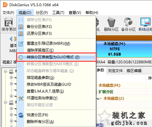Screen dimensions: 152x127
Task: Click the backup partition table icon (备份分区表)
Action: [x=21, y=27]
